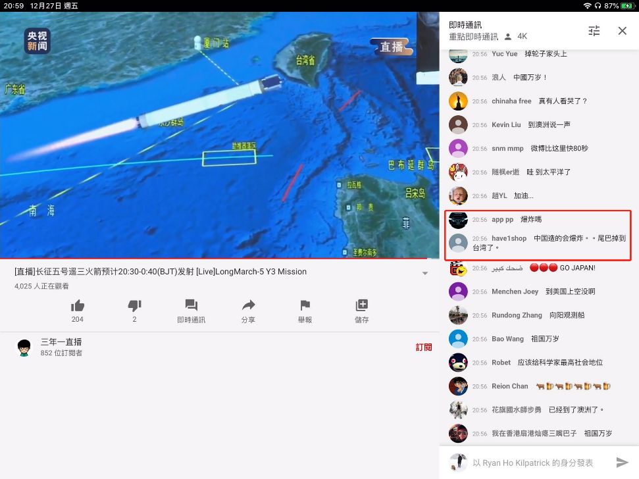Image resolution: width=639 pixels, height=479 pixels.
Task: Select chinaha free chat message
Action: [539, 101]
